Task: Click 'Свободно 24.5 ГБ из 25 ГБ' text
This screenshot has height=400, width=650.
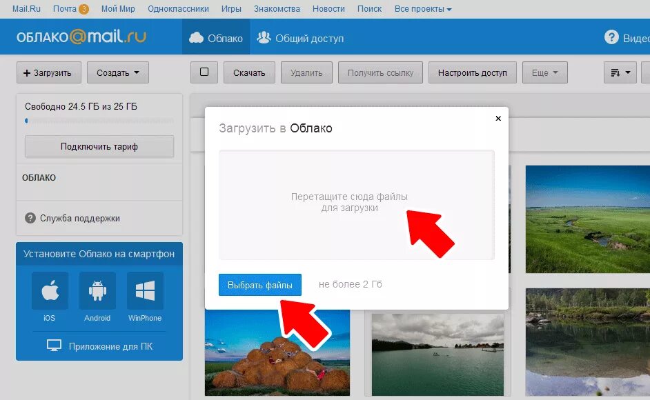Action: [x=81, y=106]
